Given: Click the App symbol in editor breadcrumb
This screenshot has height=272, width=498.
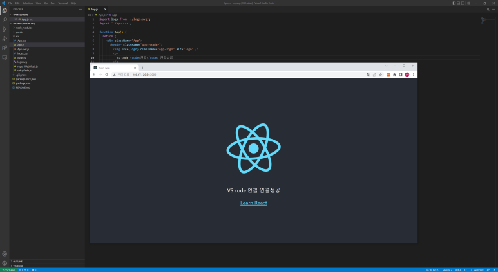Looking at the screenshot, I should coord(113,15).
